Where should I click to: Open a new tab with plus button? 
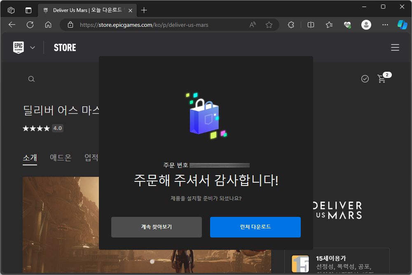click(x=144, y=10)
